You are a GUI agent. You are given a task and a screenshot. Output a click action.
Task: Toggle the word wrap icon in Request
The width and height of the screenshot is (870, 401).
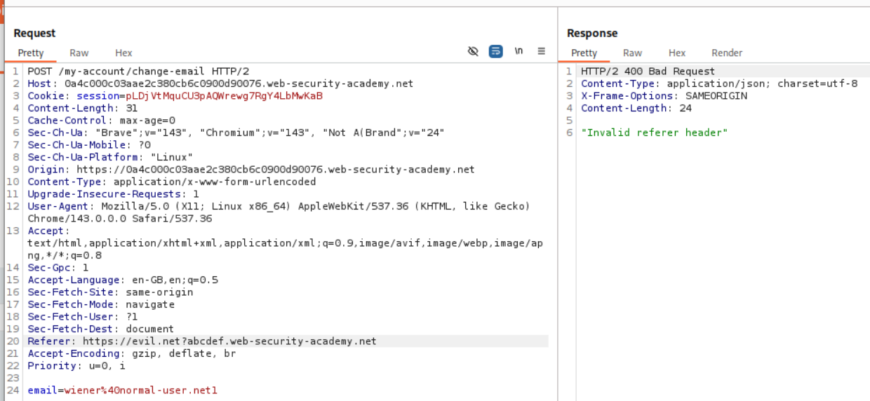pos(496,51)
